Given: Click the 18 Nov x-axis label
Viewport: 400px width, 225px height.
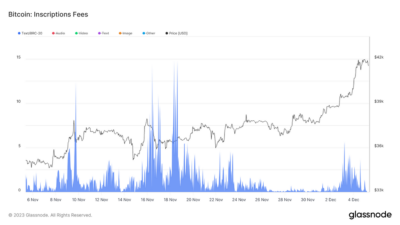Looking at the screenshot, I should [170, 200].
